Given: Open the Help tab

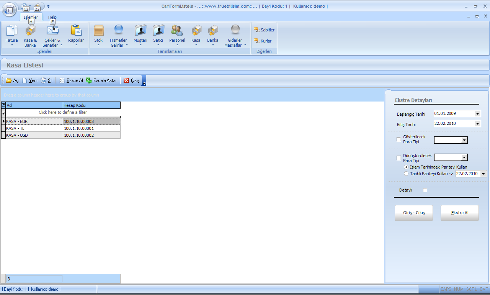Looking at the screenshot, I should tap(52, 17).
